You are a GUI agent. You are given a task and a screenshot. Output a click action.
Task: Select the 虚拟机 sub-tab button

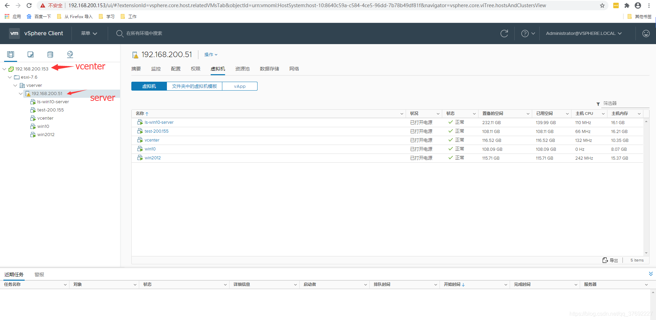point(149,86)
